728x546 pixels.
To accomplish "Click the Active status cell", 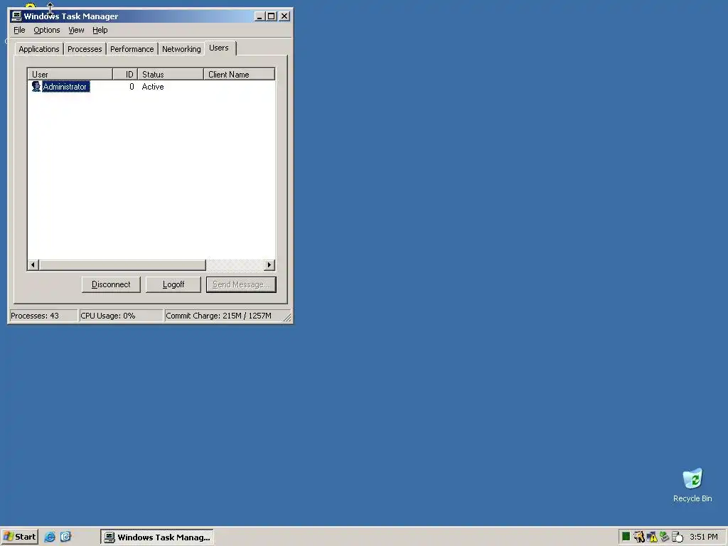I will 153,87.
